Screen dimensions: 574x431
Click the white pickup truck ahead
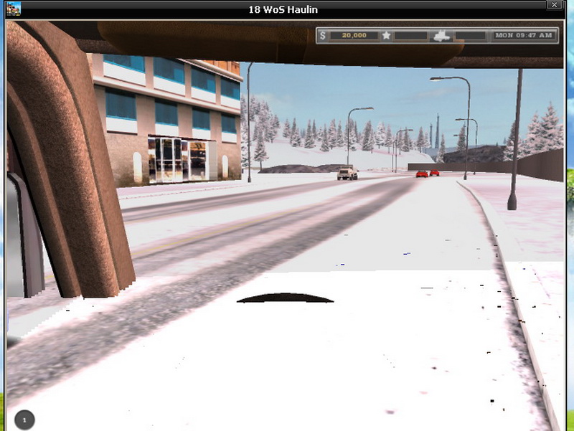[x=347, y=173]
